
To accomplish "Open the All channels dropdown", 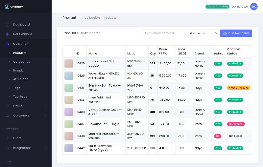I will click(x=203, y=33).
